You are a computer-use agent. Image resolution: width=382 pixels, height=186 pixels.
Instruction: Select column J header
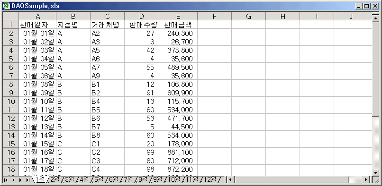click(x=351, y=16)
